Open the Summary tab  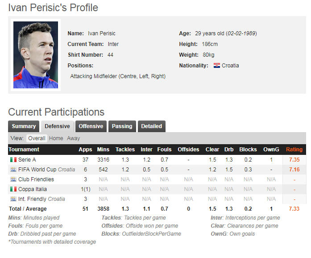click(24, 126)
